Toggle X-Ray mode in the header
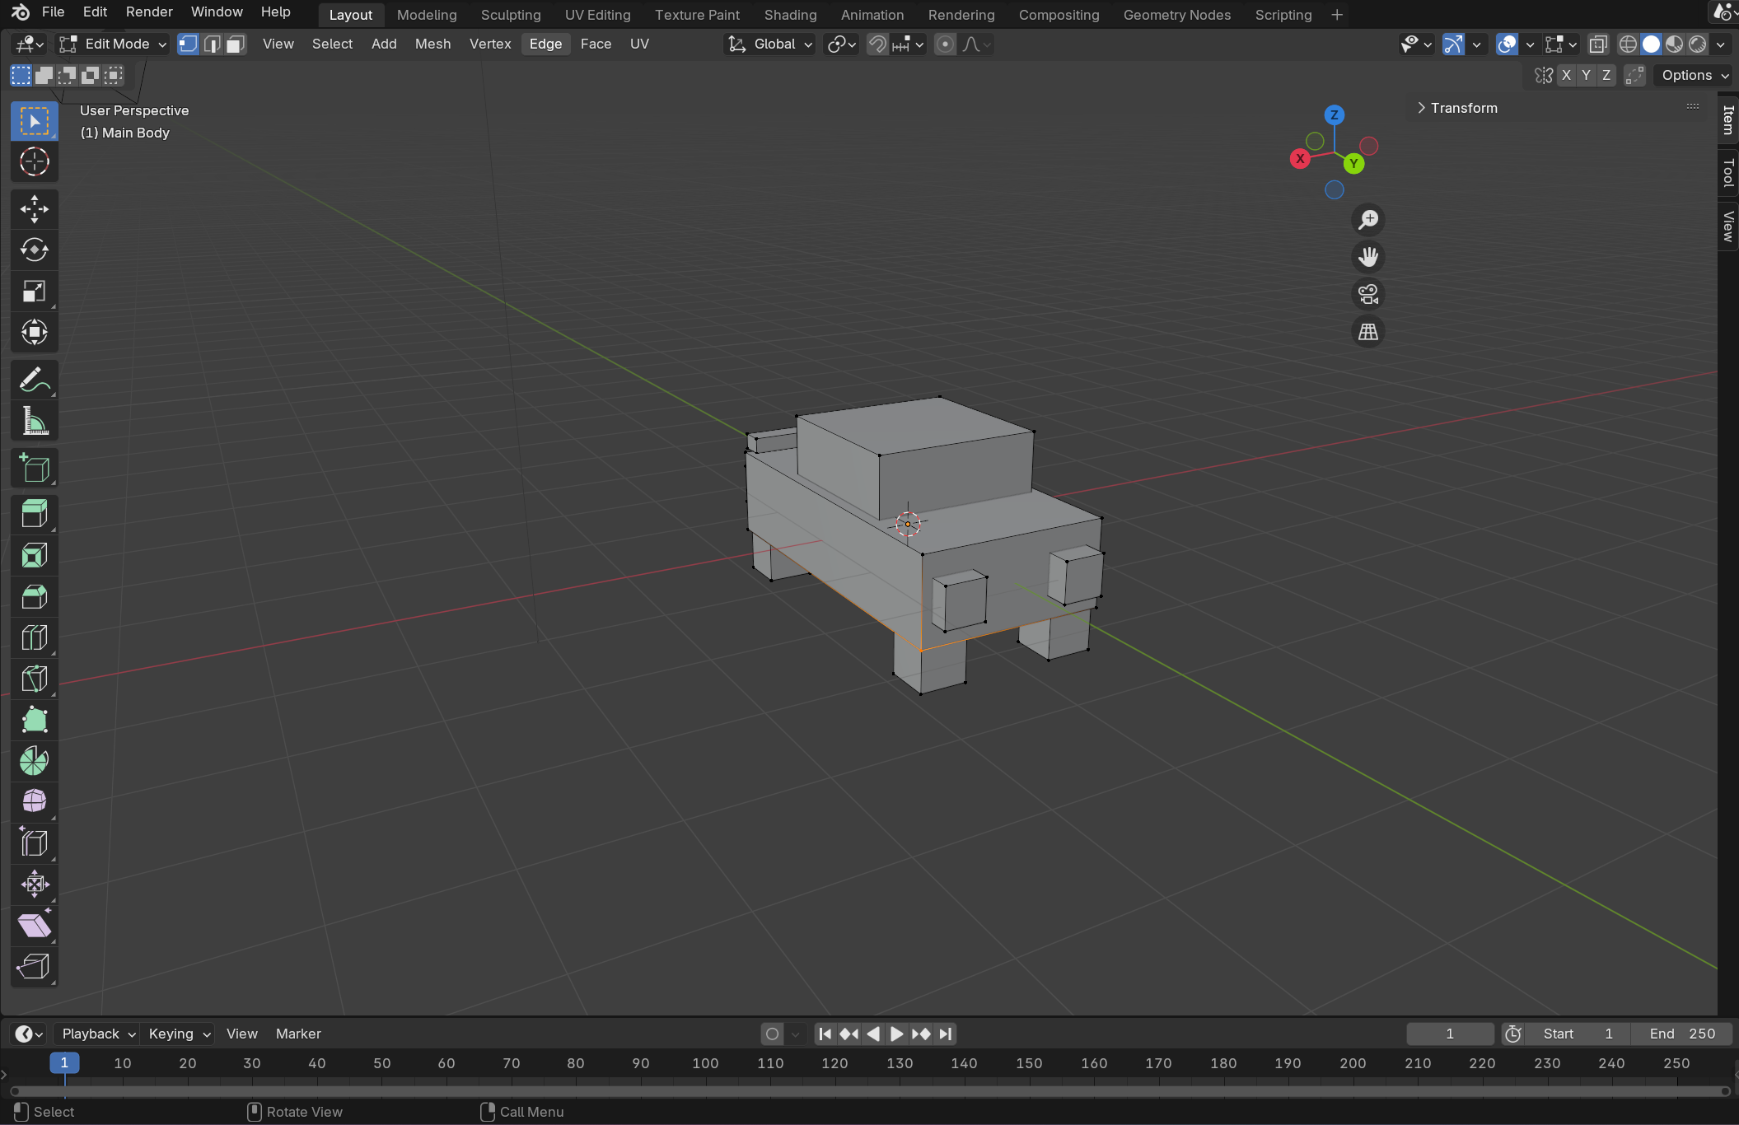 pyautogui.click(x=1598, y=44)
